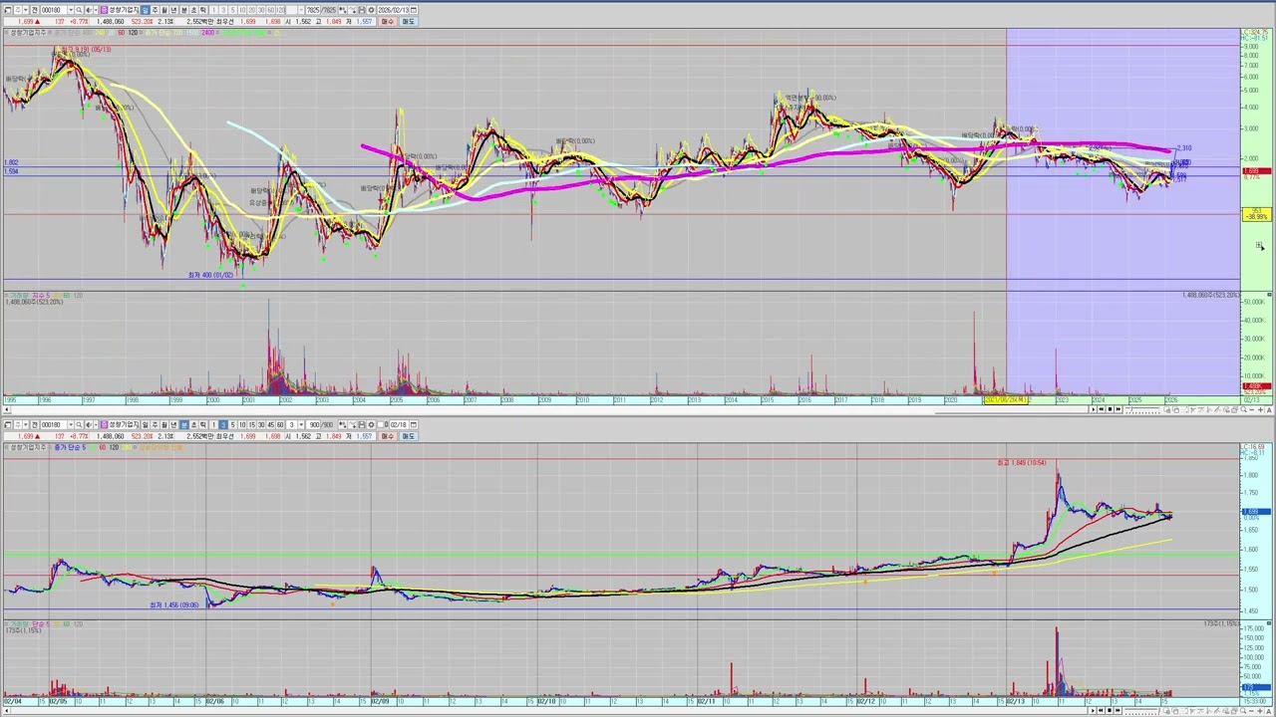
Task: Click the plus zoom-in icon under upper chart
Action: click(x=1261, y=409)
